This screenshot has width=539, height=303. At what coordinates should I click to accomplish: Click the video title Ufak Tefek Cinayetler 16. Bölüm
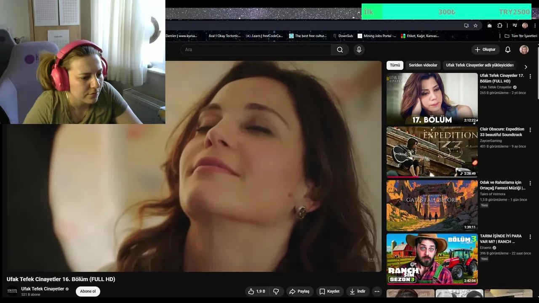pos(61,279)
